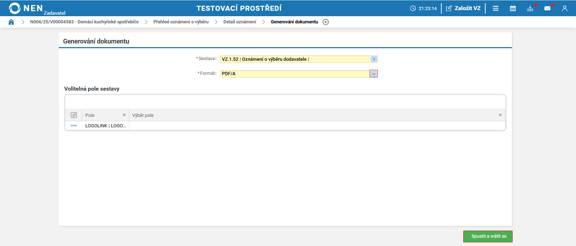
Task: Open user profile icon
Action: tap(564, 8)
